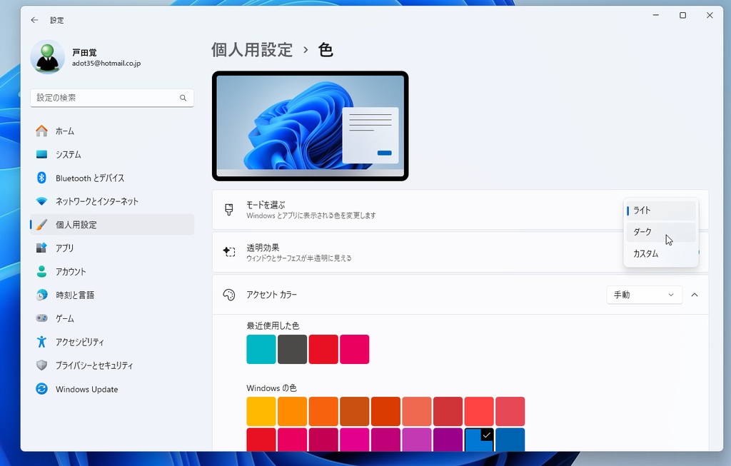Click the アカウント person icon
The image size is (731, 466).
click(41, 271)
